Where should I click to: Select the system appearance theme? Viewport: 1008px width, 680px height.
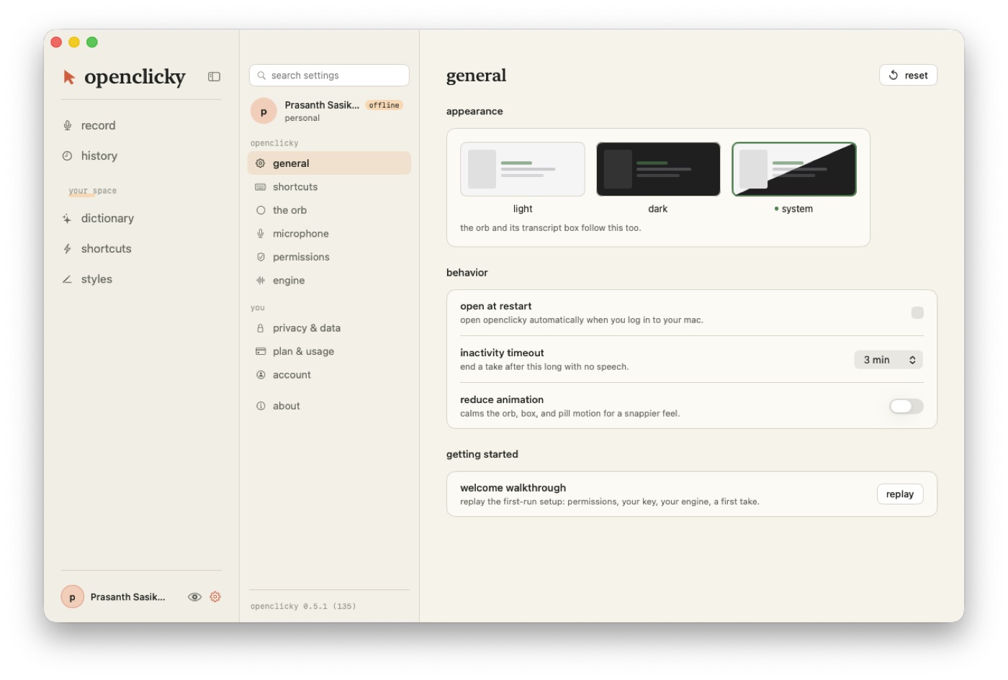[x=794, y=169]
